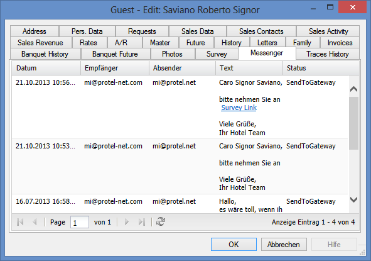Viewport: 371px width, 261px height.
Task: Click the Text column header
Action: (x=249, y=68)
